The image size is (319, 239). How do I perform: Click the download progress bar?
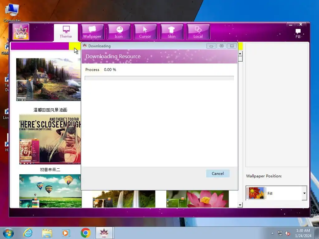point(159,78)
